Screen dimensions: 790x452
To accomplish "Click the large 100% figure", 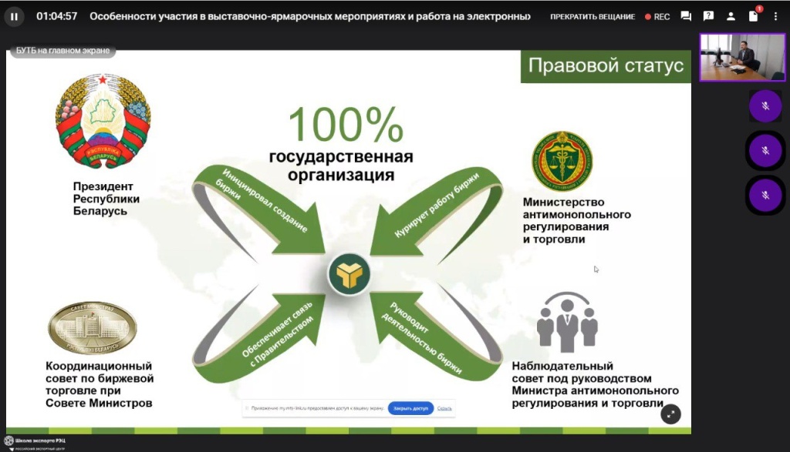I will click(x=346, y=124).
